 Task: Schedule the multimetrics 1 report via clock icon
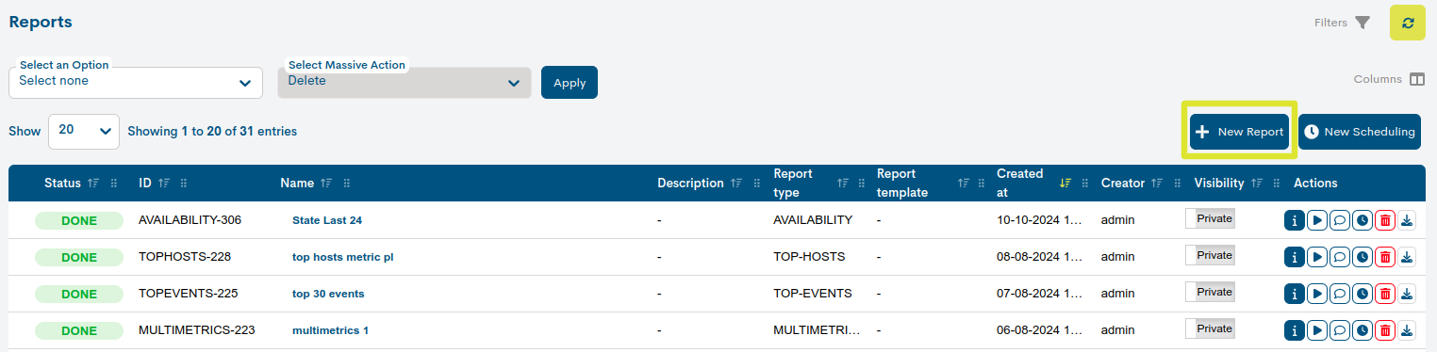[1363, 330]
